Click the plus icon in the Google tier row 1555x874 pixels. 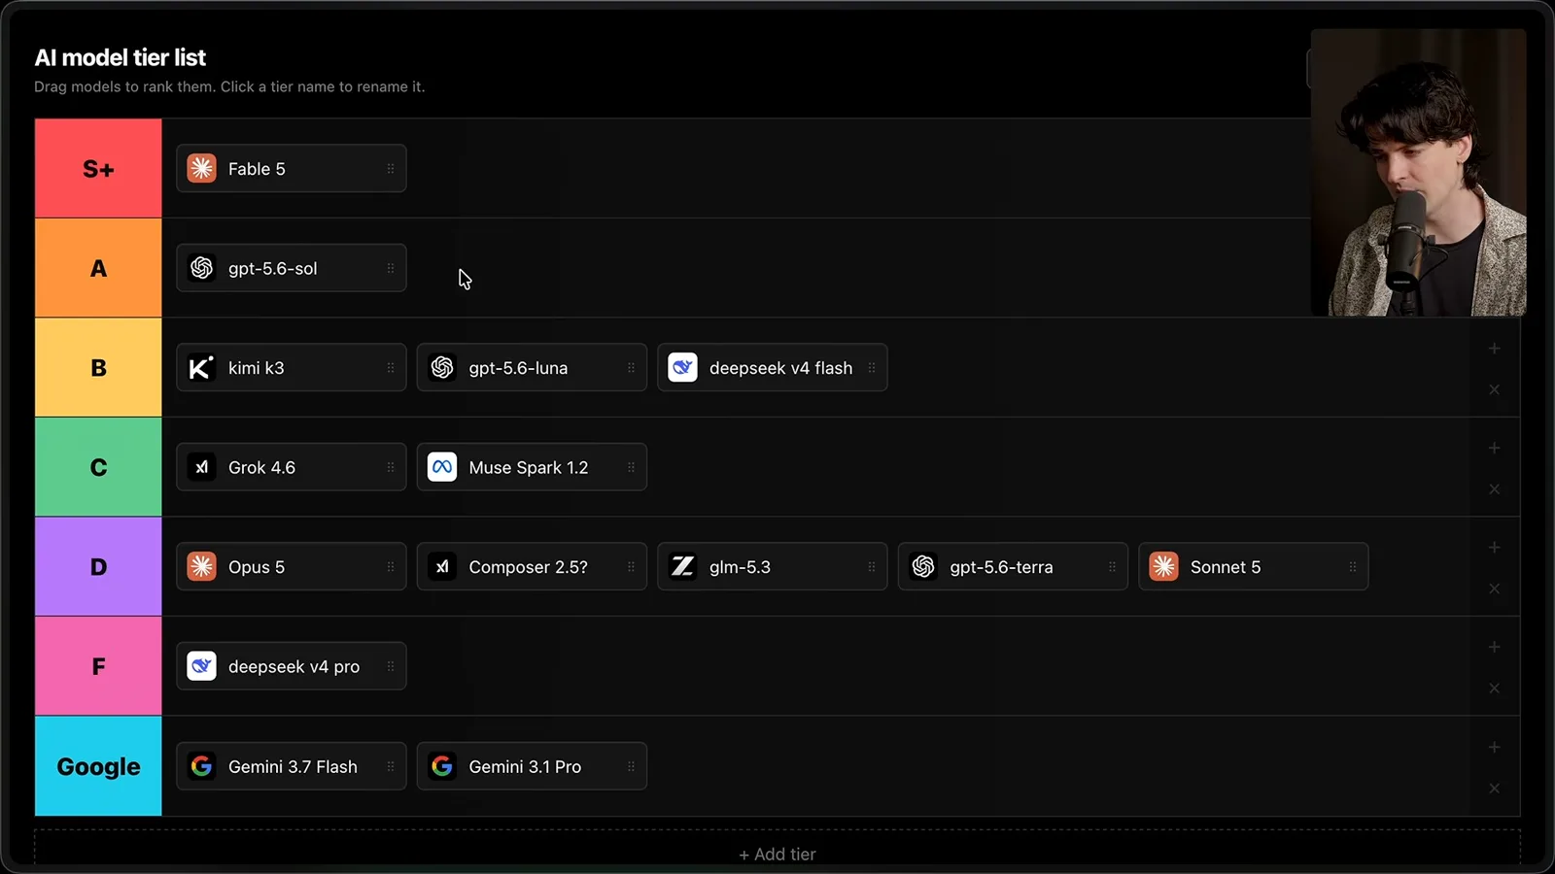1495,747
